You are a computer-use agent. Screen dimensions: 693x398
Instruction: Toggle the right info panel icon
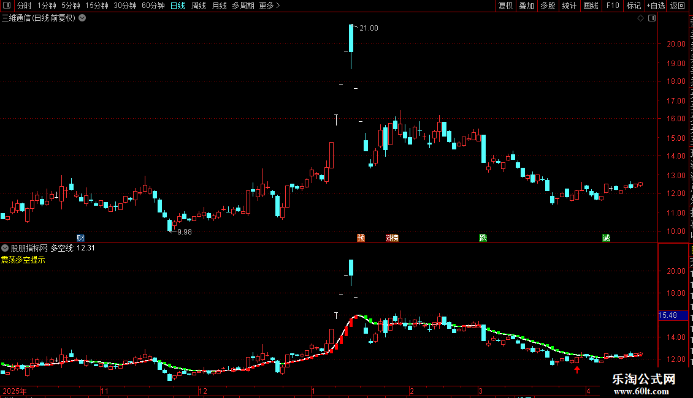click(652, 18)
